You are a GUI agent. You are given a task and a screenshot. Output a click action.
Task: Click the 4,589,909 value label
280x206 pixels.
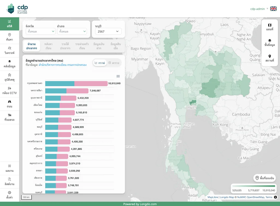point(78,127)
